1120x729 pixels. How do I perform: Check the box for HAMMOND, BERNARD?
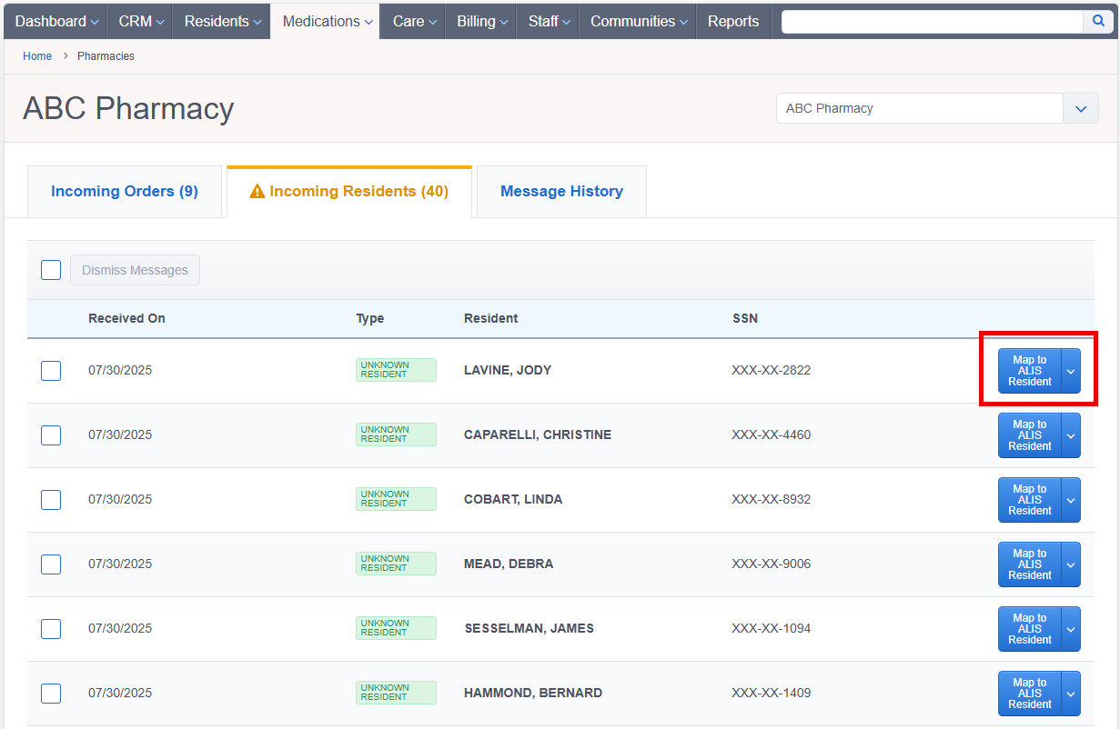[51, 694]
